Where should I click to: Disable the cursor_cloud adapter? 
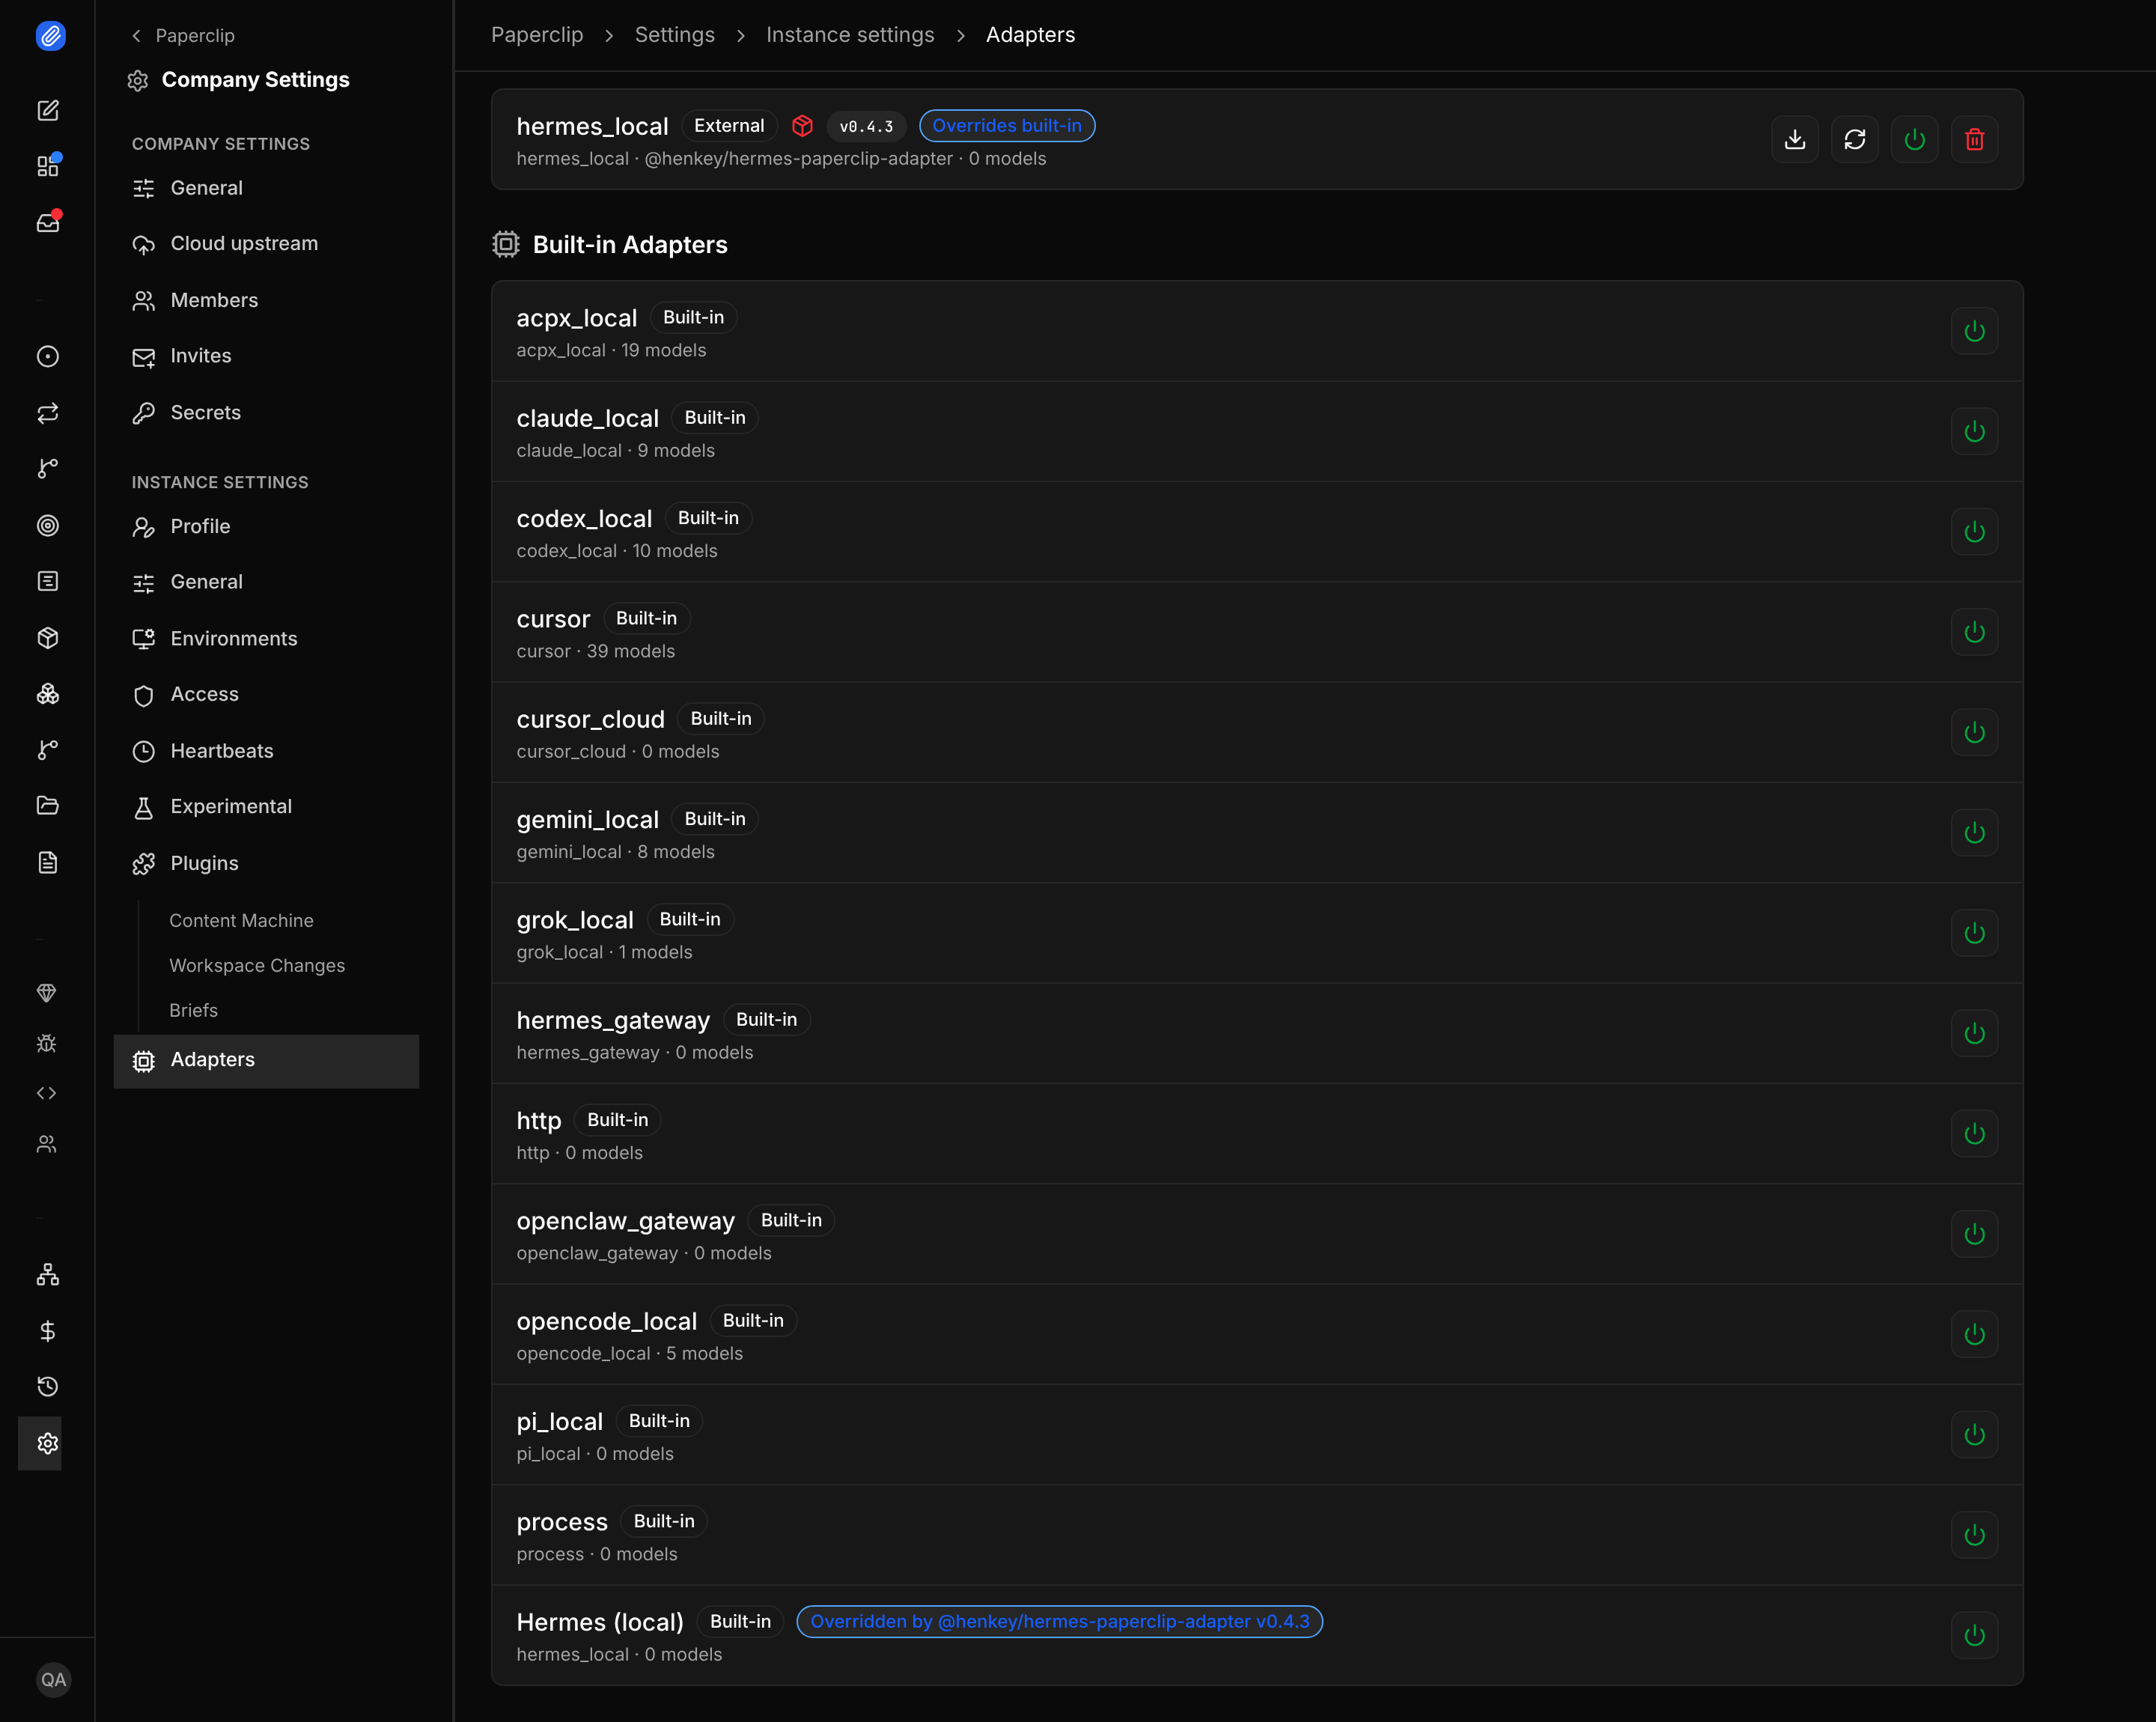click(1975, 733)
